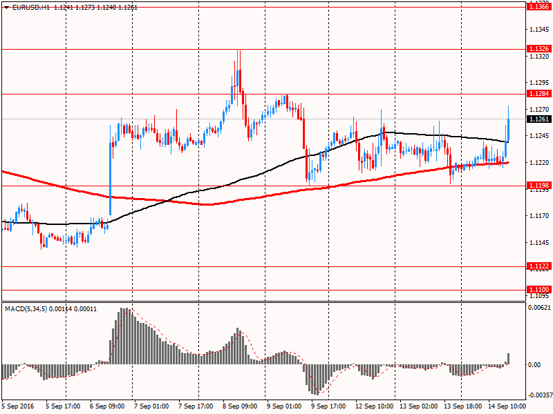Click the 8 Sep 09:00 time axis marker
The width and height of the screenshot is (553, 414).
239,406
